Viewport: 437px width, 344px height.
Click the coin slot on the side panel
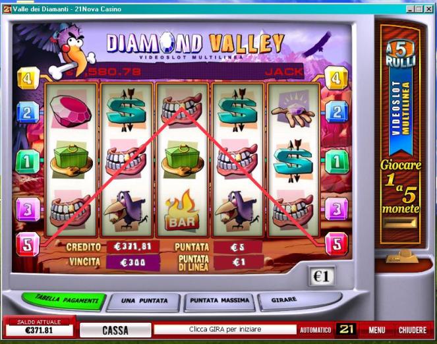pyautogui.click(x=399, y=223)
